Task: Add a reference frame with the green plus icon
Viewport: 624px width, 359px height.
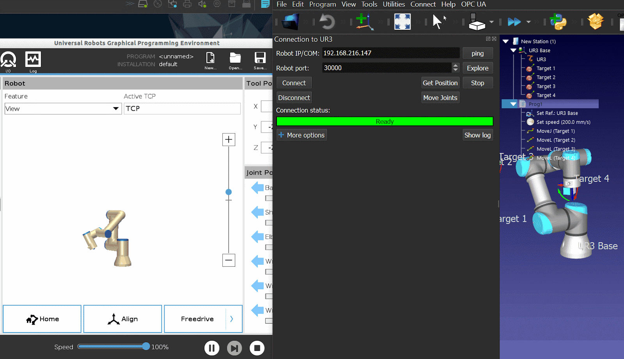Action: click(364, 22)
